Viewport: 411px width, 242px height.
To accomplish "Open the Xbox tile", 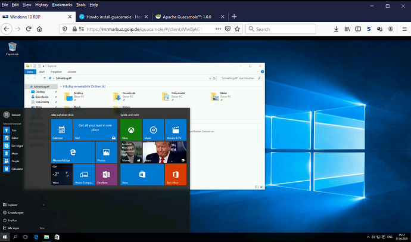I will click(x=131, y=130).
